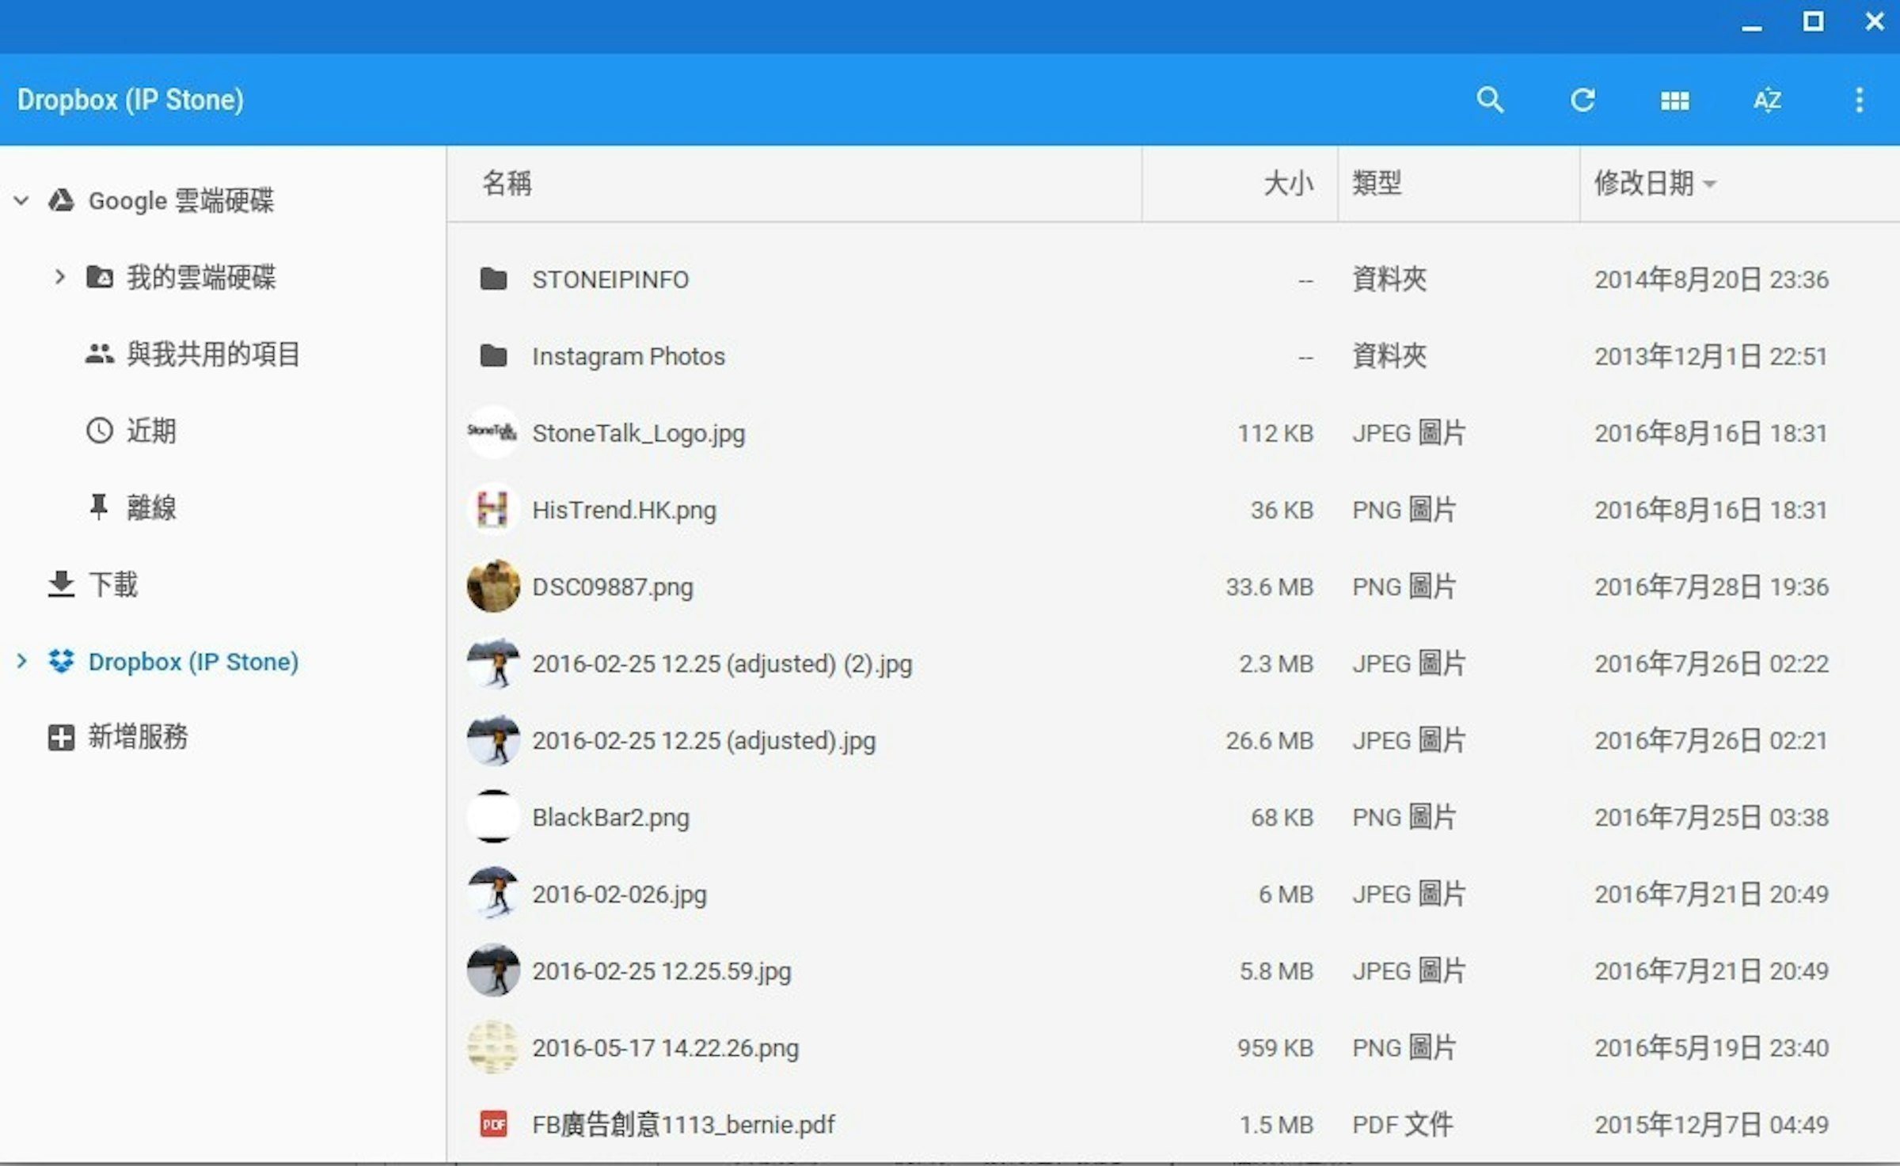Click the STONEIPINFO folder icon

coord(493,279)
